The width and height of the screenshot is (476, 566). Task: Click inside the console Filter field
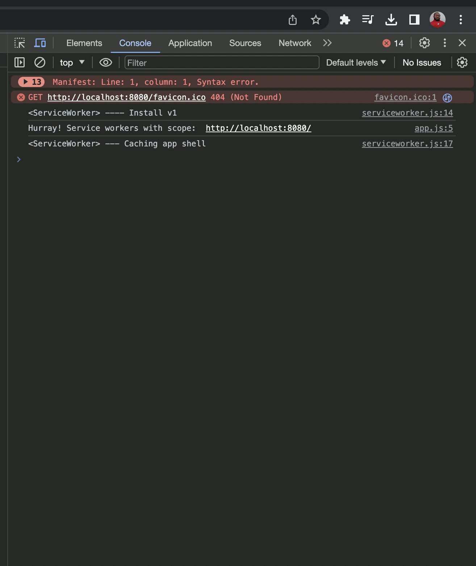221,62
